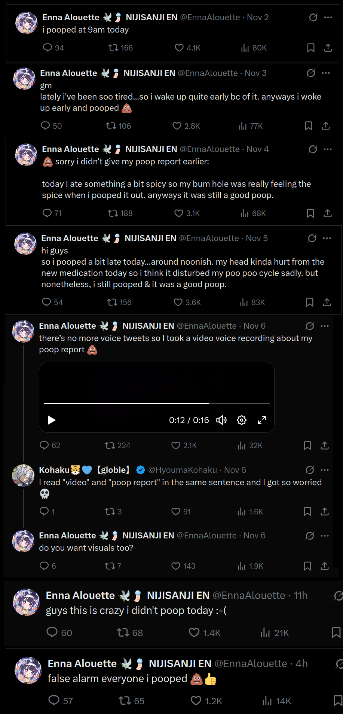The height and width of the screenshot is (714, 343).
Task: Play the video voice recording
Action: 52,420
